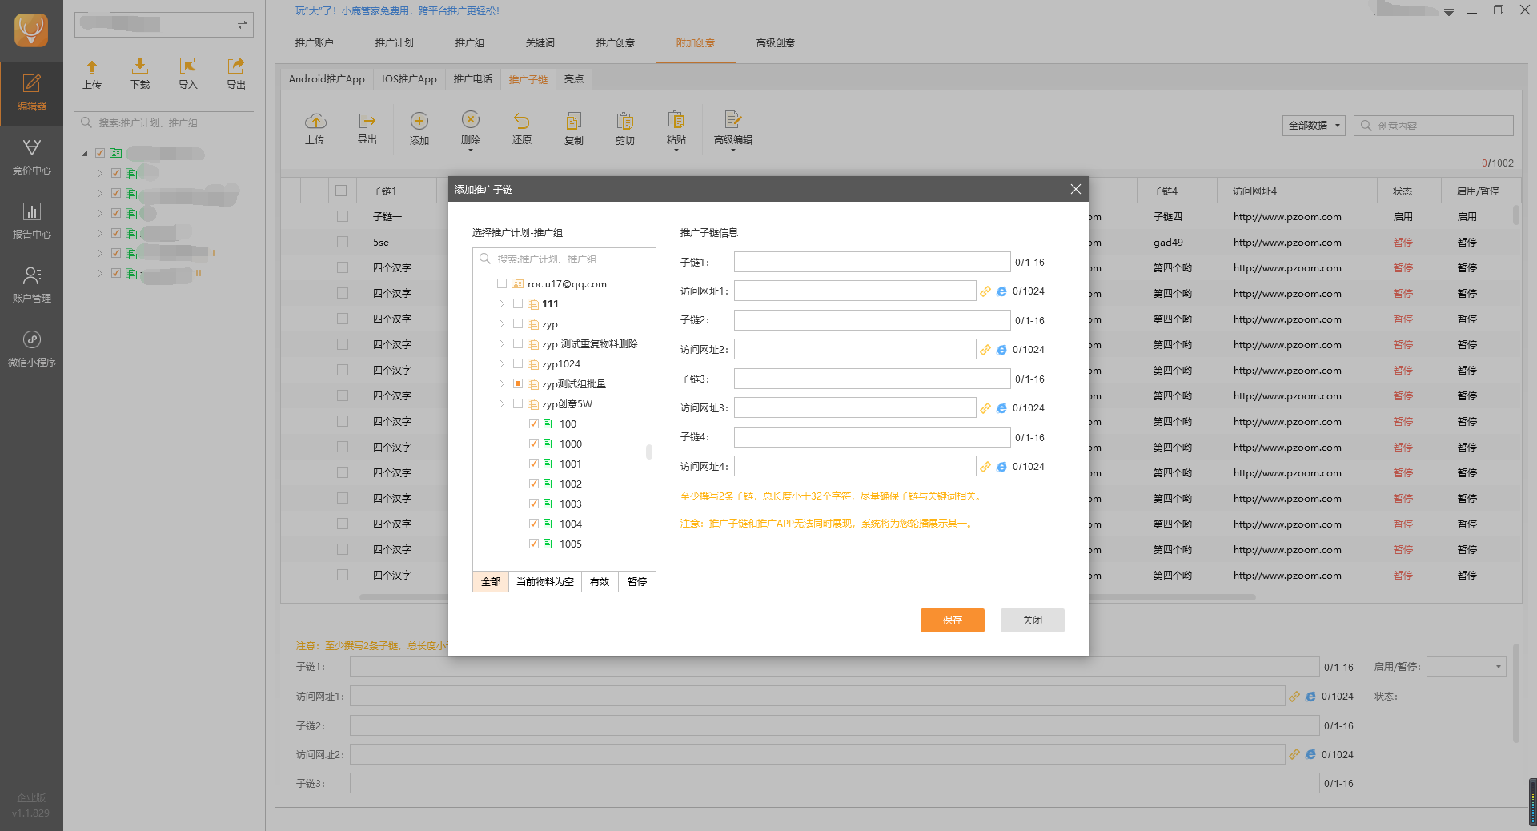This screenshot has width=1537, height=831.
Task: Check the roclu17@qq.com account checkbox
Action: 502,283
